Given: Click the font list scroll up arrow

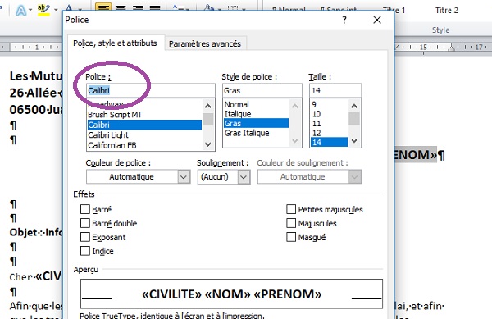Looking at the screenshot, I should tap(207, 106).
